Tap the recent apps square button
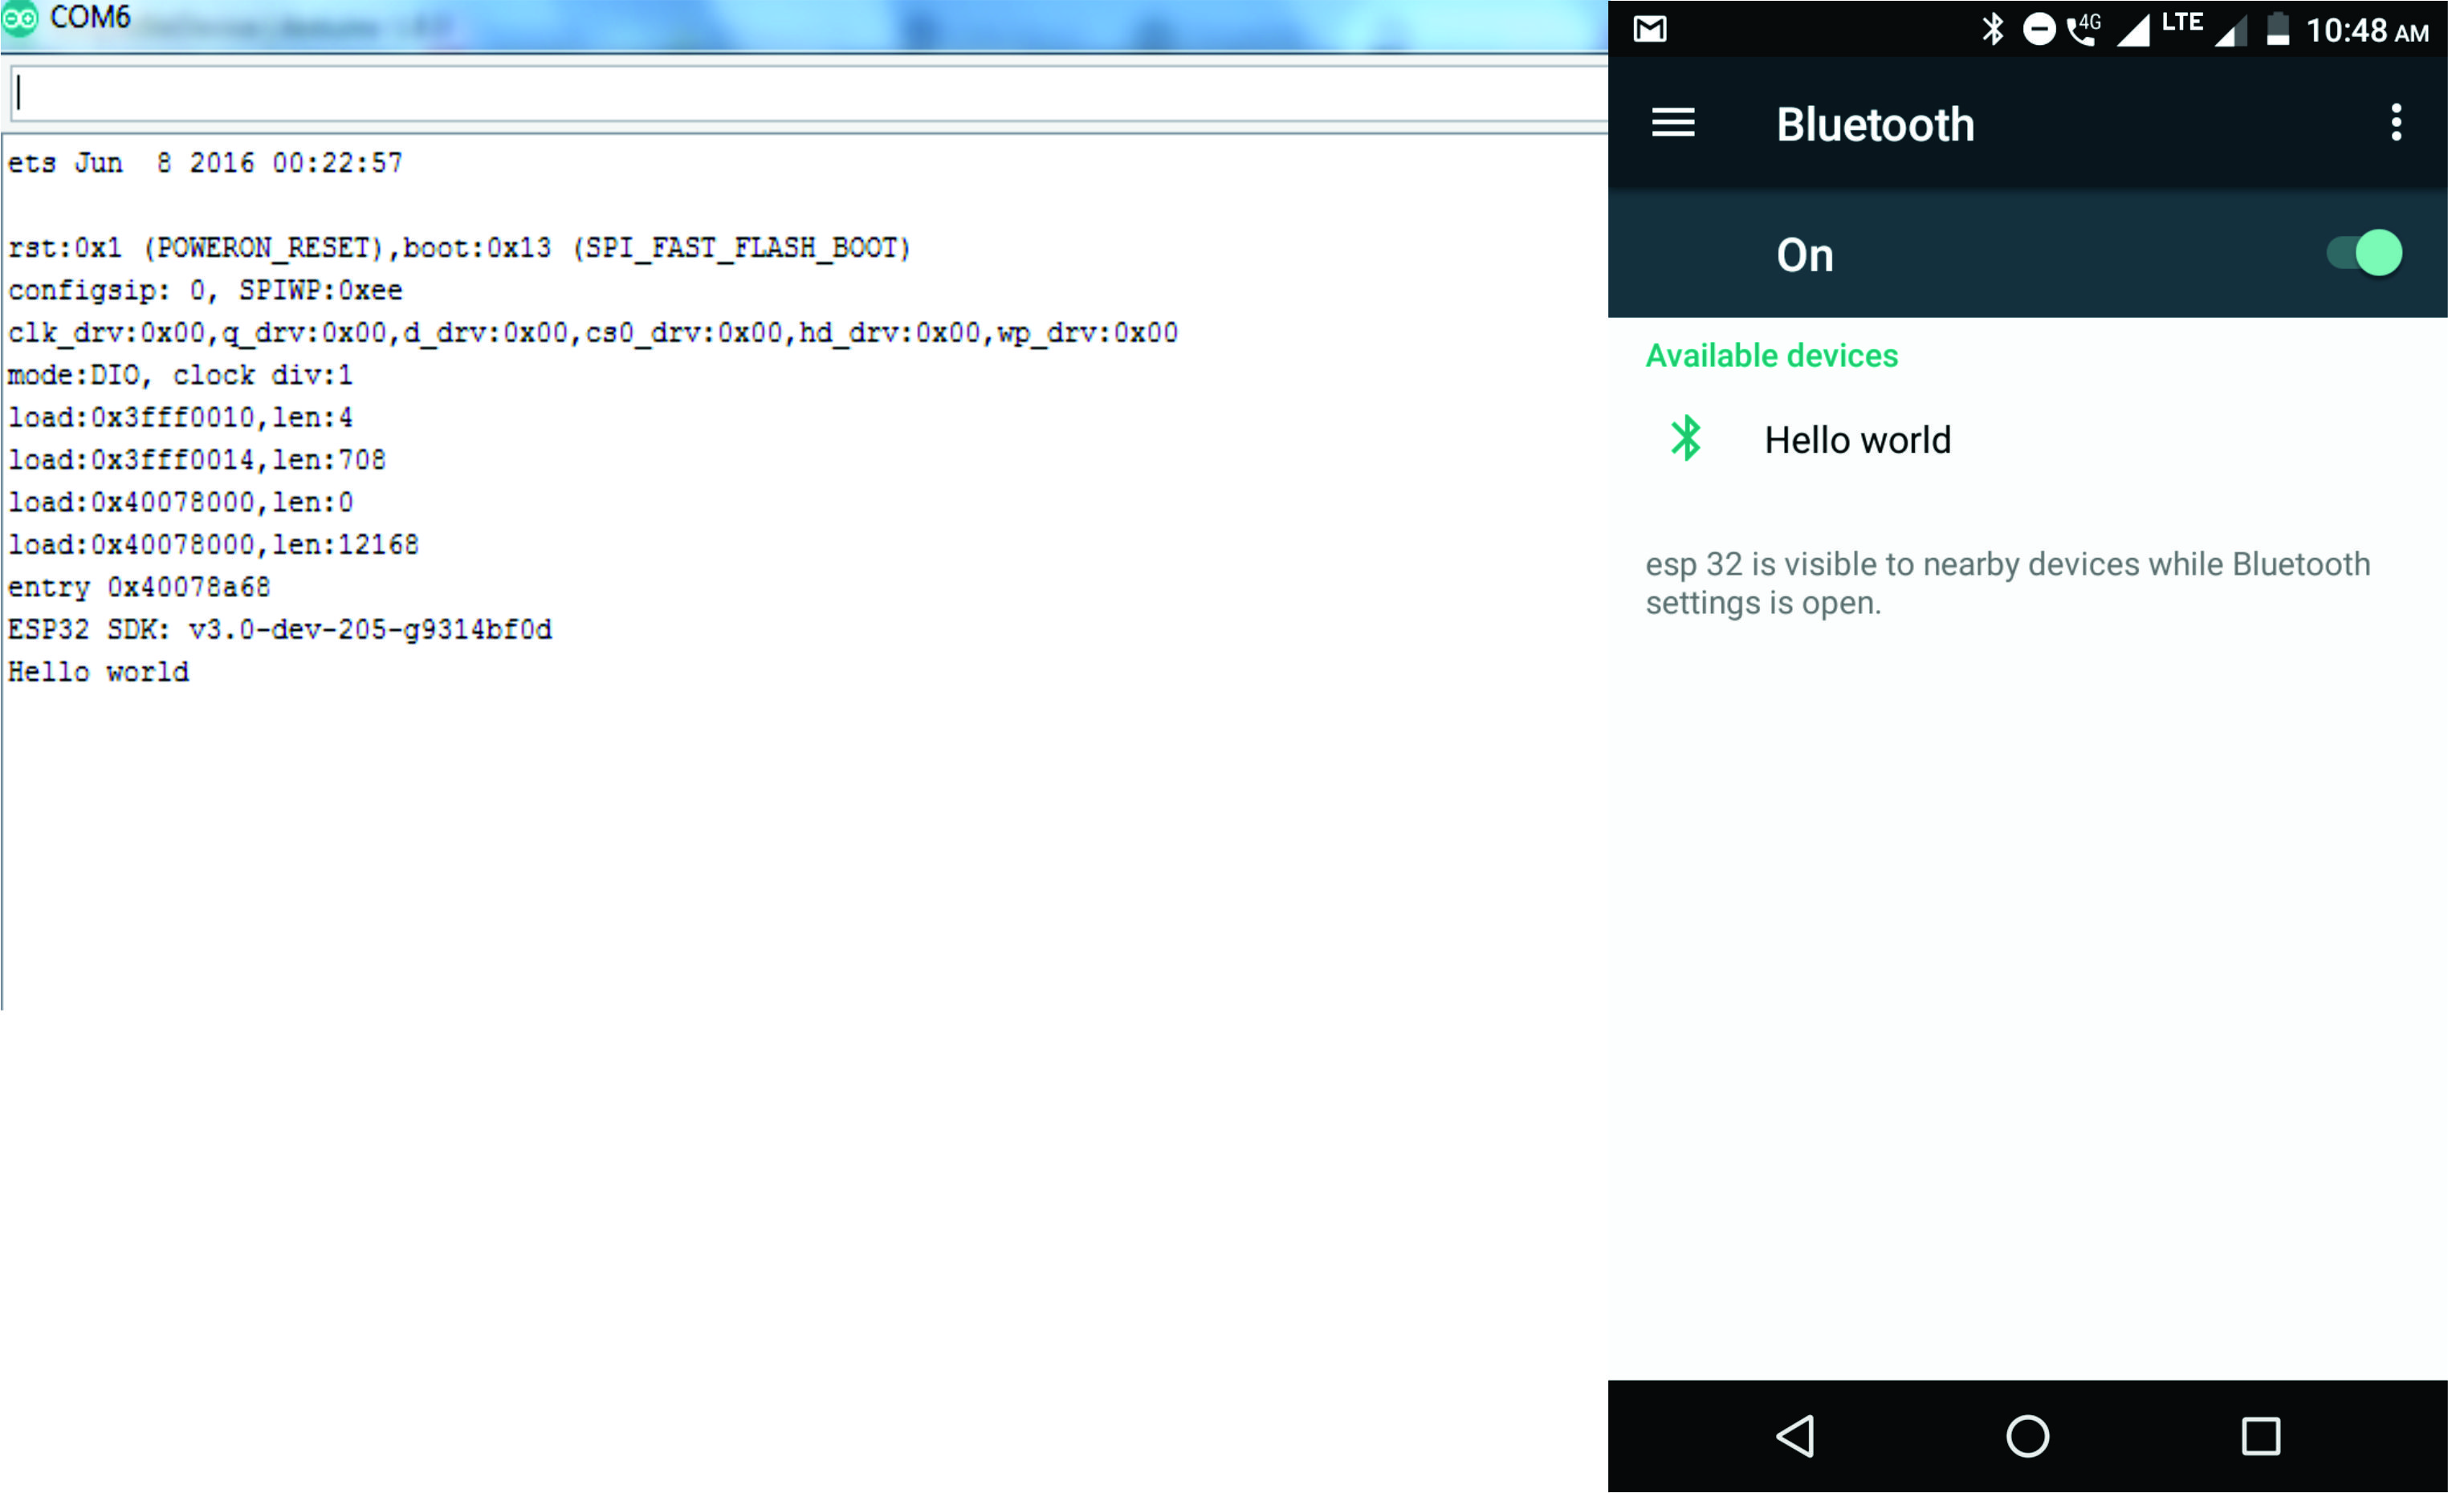 click(2260, 1435)
